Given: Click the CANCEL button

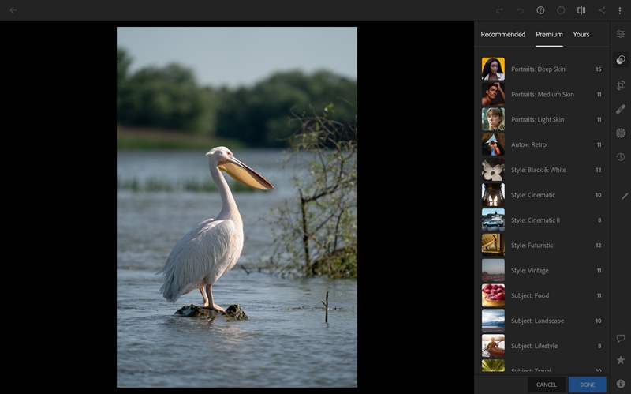Looking at the screenshot, I should [547, 385].
